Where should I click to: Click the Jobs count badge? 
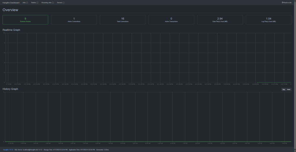pos(27,3)
